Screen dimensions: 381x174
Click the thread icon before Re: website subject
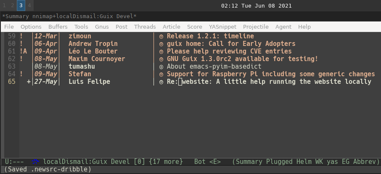coord(161,82)
